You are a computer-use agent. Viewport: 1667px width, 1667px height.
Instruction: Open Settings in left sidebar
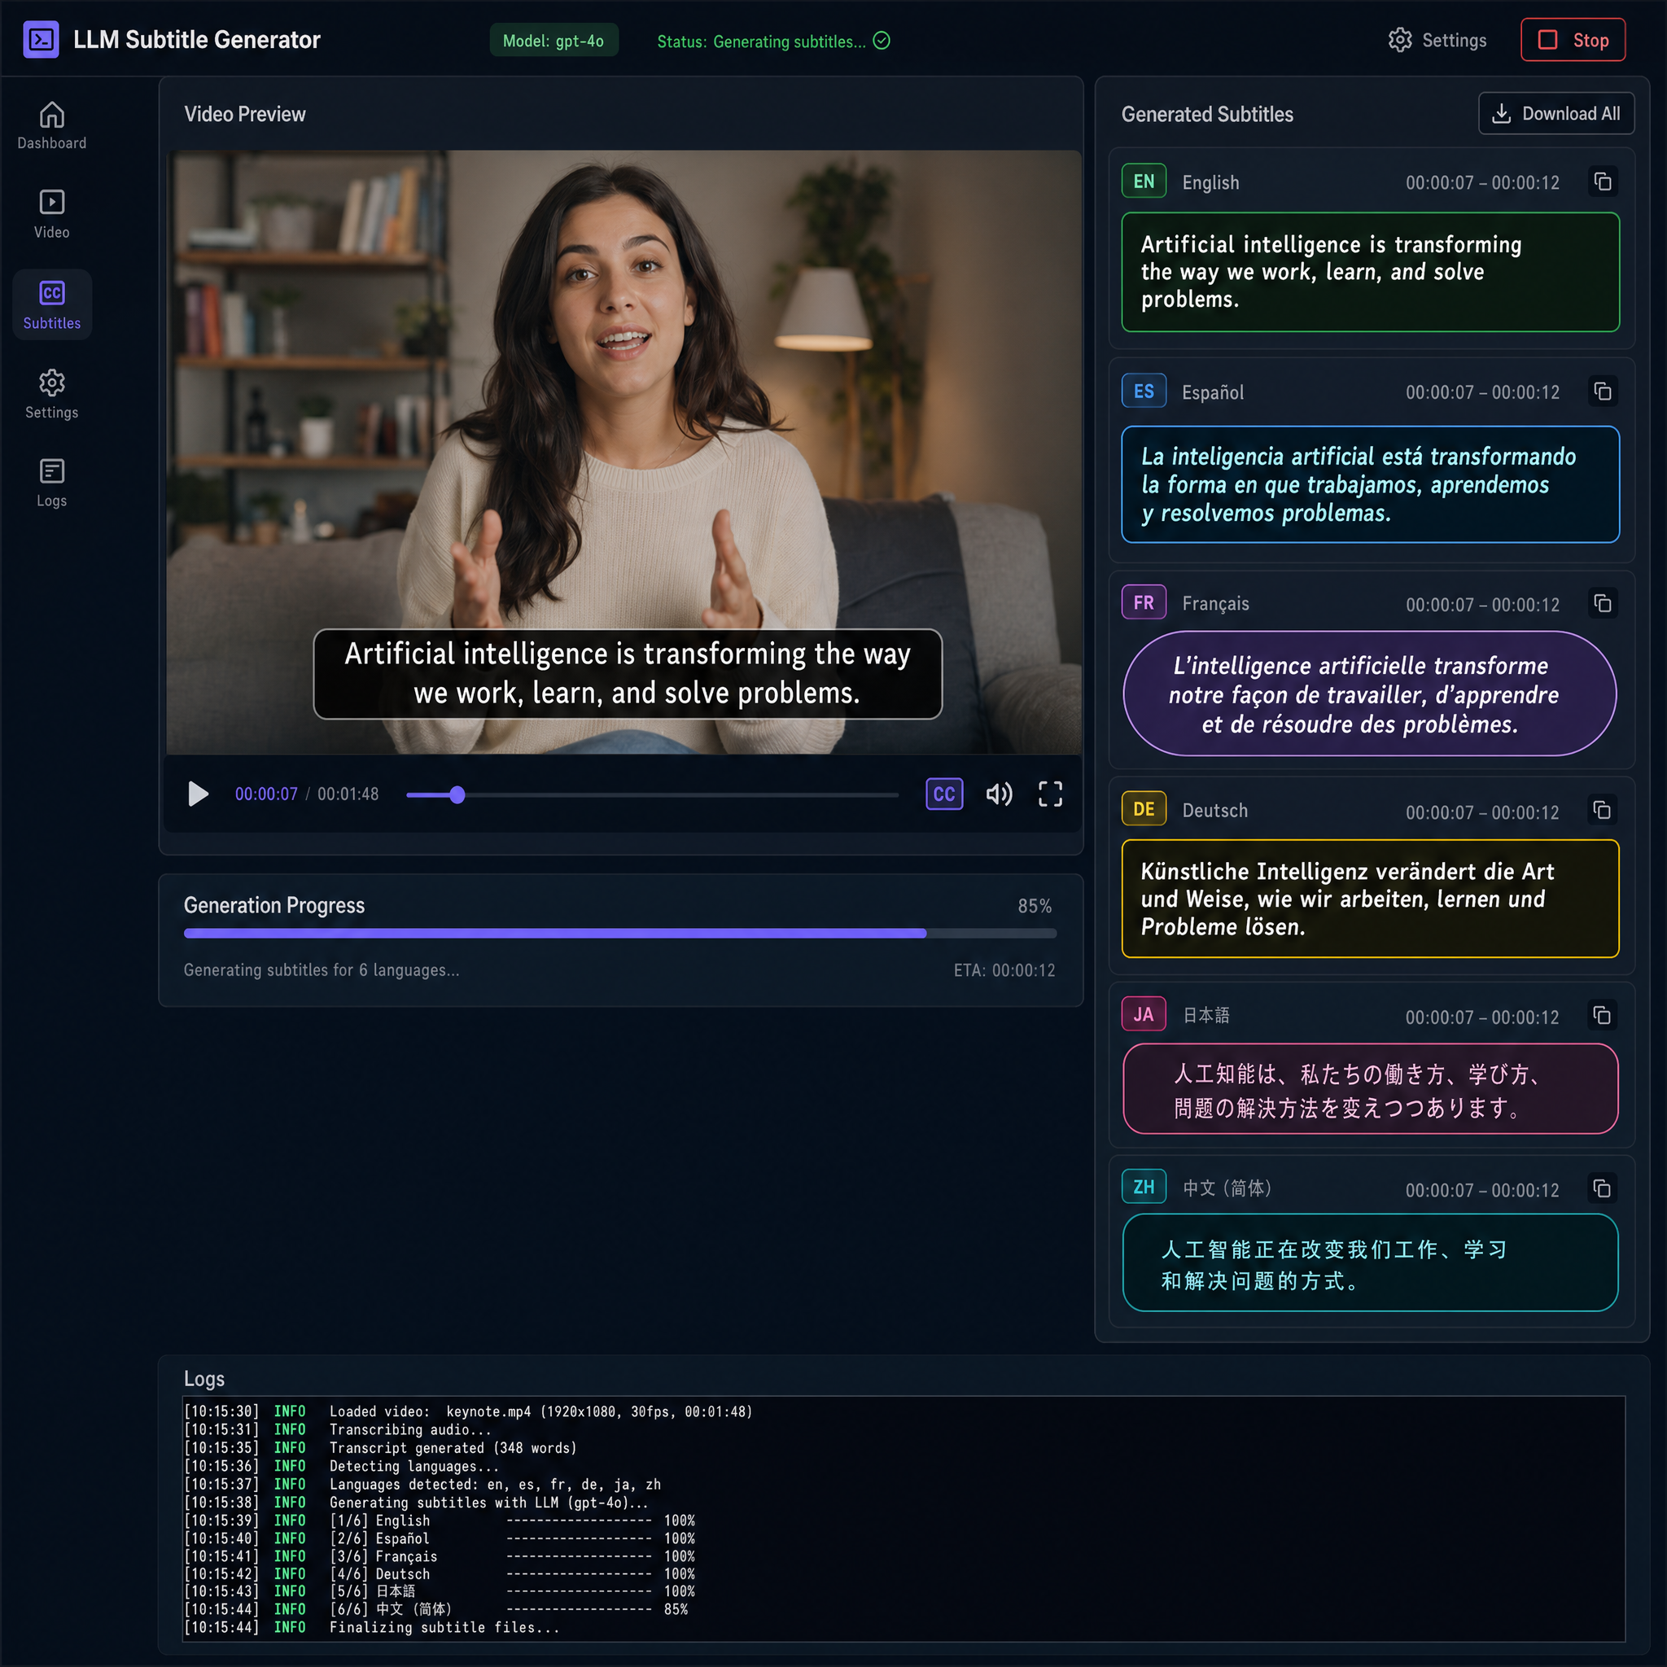pyautogui.click(x=52, y=393)
